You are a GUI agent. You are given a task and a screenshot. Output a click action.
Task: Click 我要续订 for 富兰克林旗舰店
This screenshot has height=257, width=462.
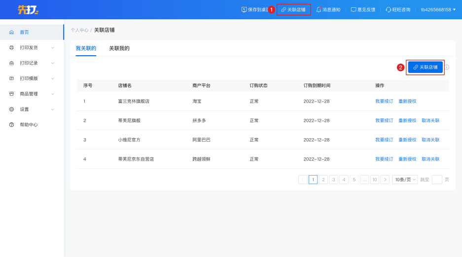(384, 101)
